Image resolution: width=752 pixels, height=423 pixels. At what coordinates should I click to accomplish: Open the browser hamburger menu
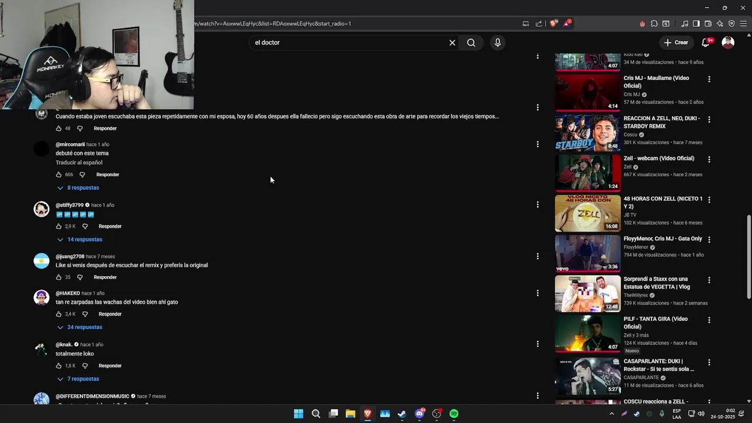tap(743, 23)
